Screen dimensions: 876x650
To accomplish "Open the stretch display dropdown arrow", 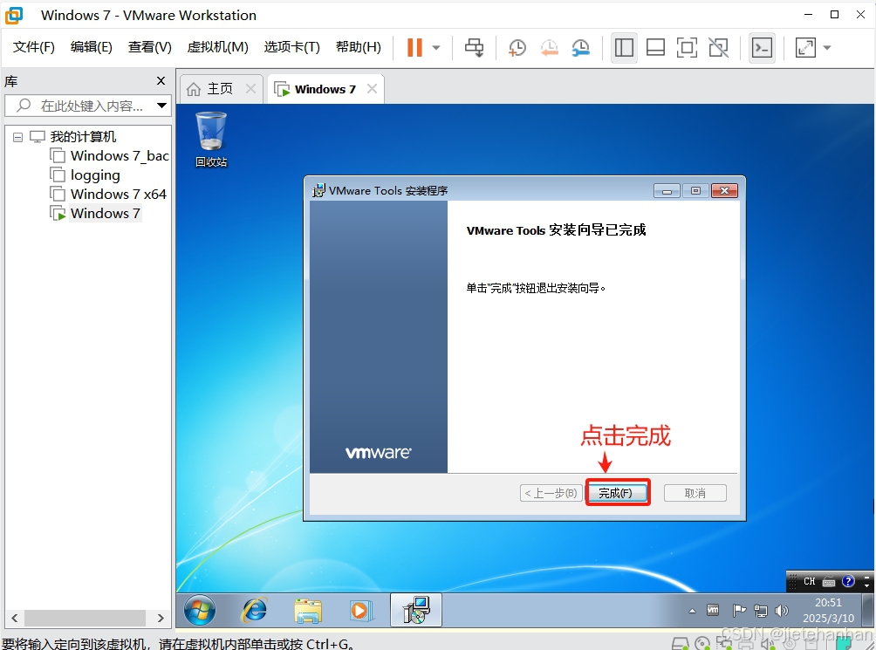I will click(827, 48).
